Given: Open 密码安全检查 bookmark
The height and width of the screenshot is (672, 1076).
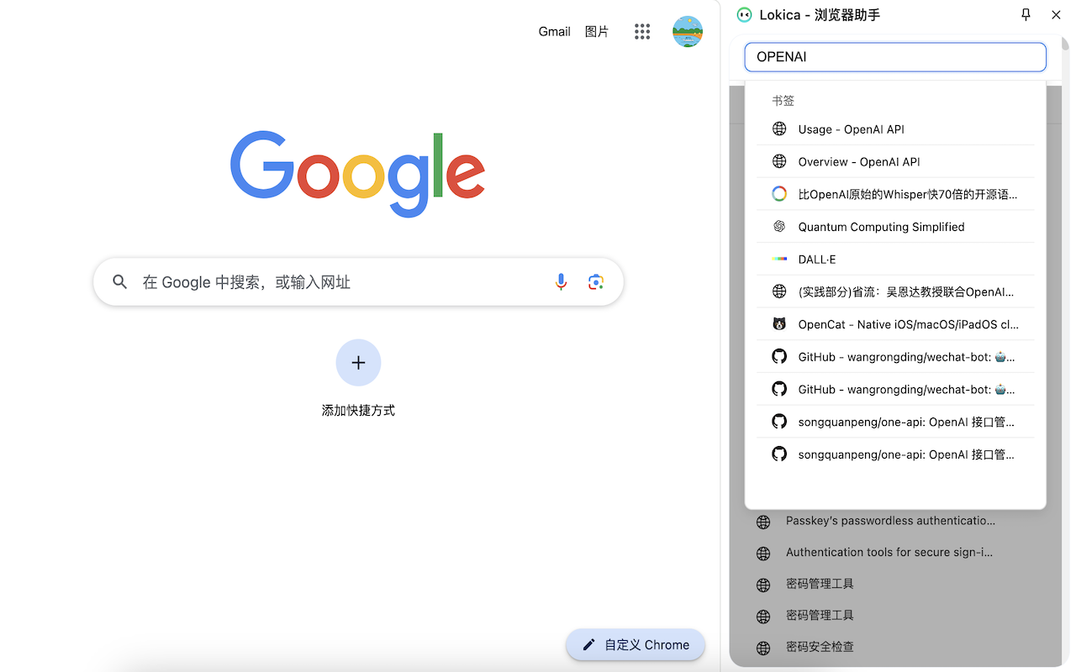Looking at the screenshot, I should (820, 647).
